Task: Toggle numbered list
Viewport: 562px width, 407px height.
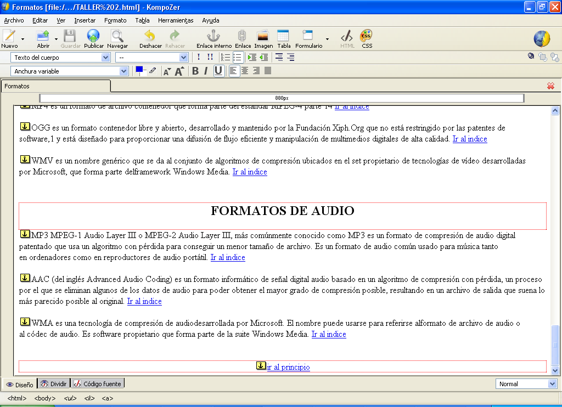Action: pyautogui.click(x=226, y=58)
